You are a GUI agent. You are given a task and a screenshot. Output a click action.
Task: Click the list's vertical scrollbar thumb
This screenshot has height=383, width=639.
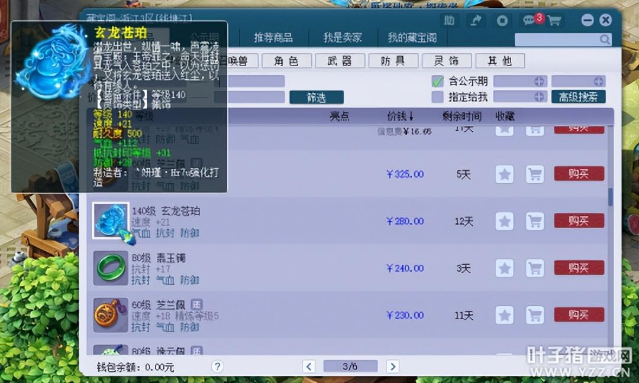click(610, 197)
